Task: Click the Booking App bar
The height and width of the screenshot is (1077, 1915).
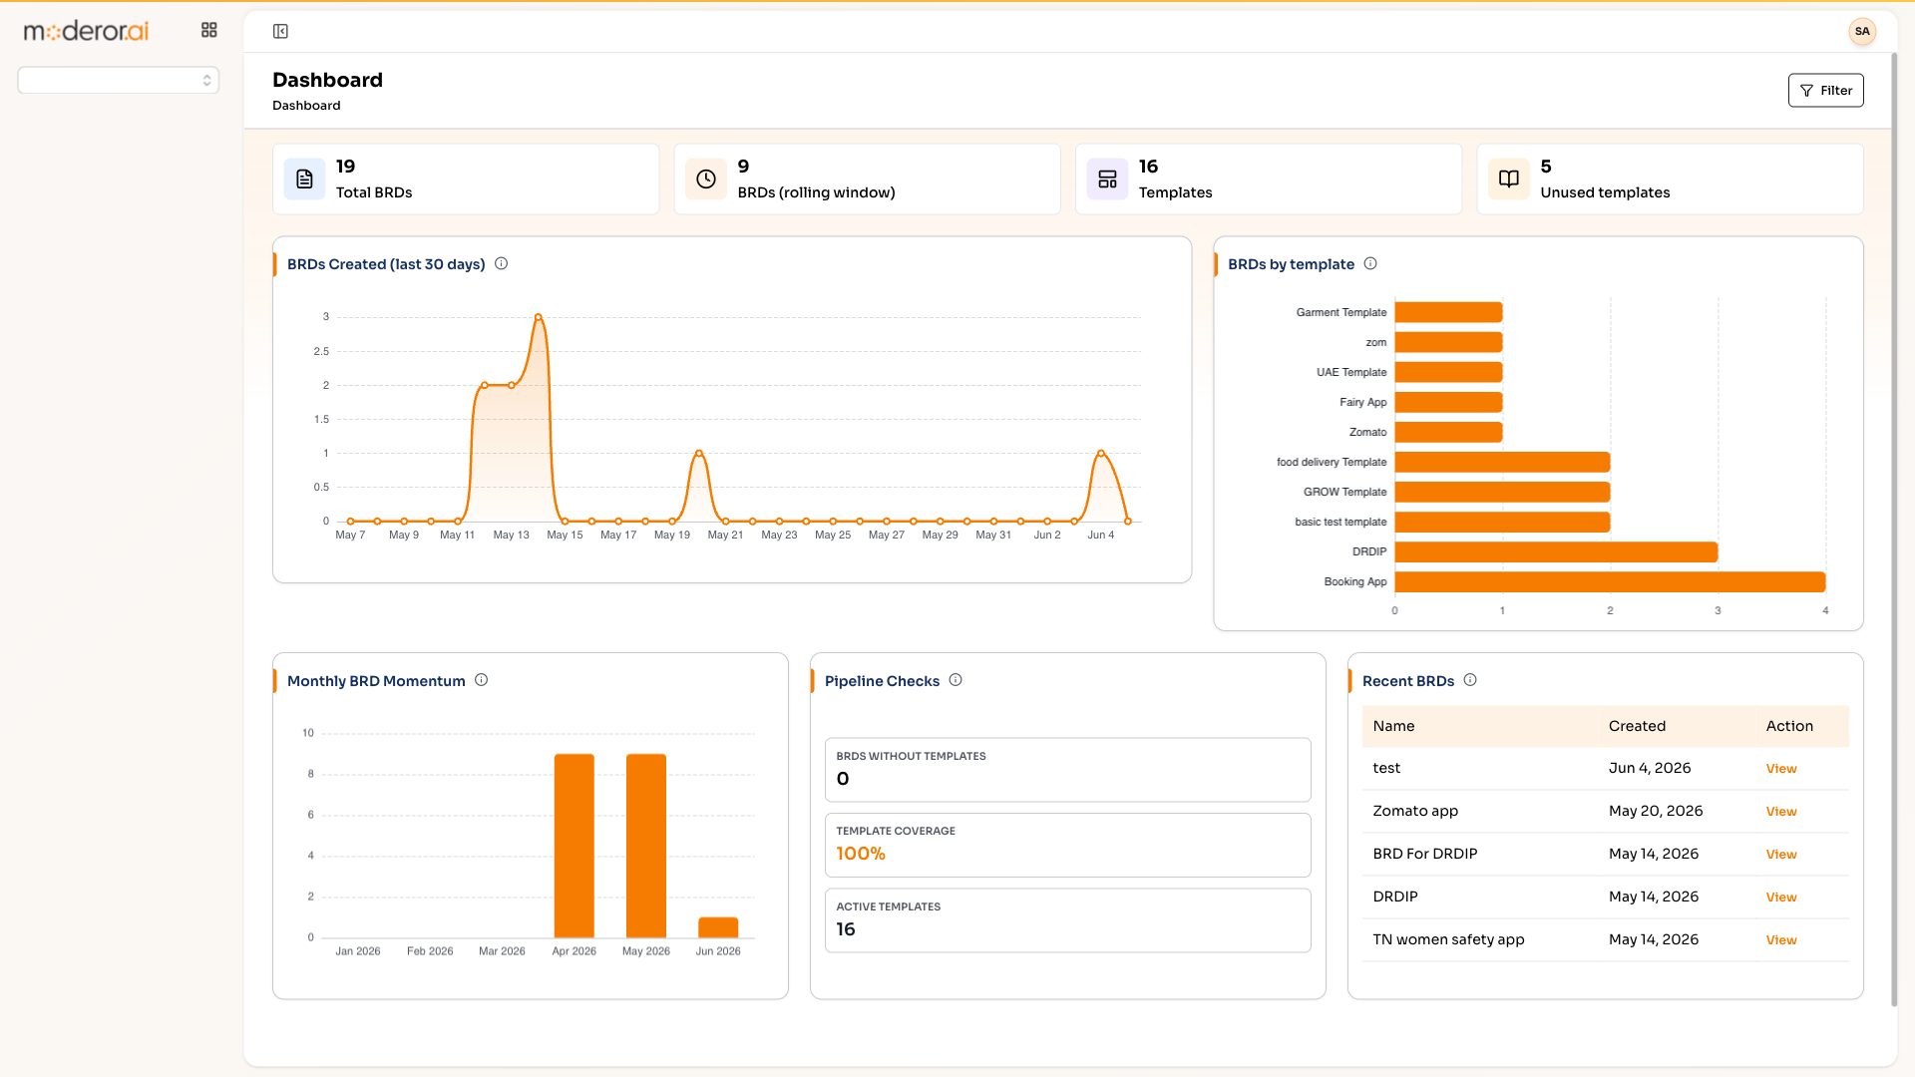Action: click(x=1610, y=581)
